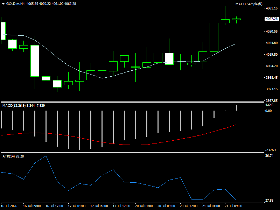This screenshot has width=280, height=210.
Task: Click the MACD scale value -23.971
Action: coord(270,150)
